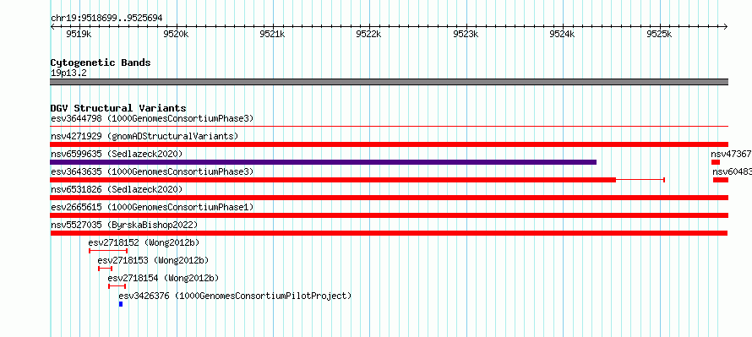Click the partially visible nsv60483 label
This screenshot has height=337, width=752.
[x=732, y=171]
